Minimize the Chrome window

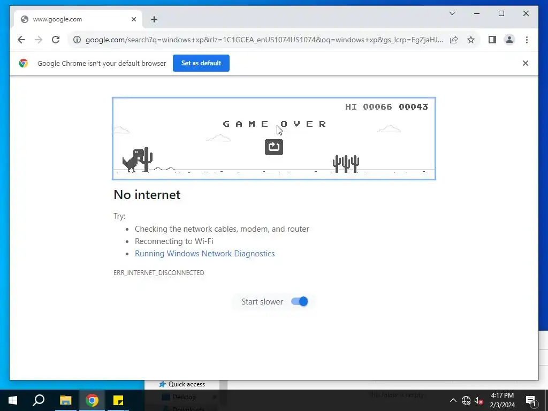point(477,13)
